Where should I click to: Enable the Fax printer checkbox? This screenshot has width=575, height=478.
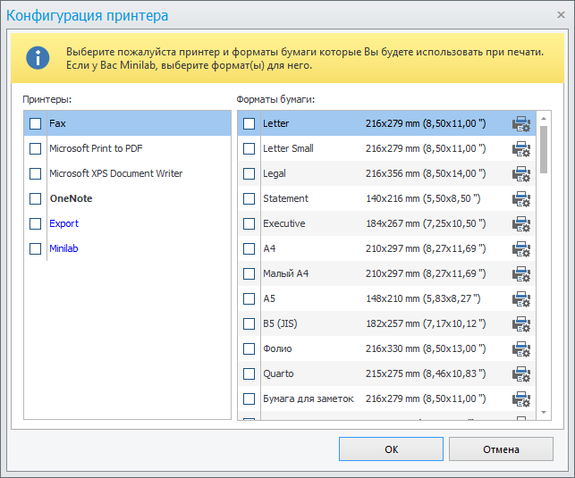[36, 123]
